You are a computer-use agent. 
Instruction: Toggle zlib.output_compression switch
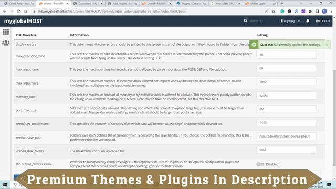tap(260, 164)
